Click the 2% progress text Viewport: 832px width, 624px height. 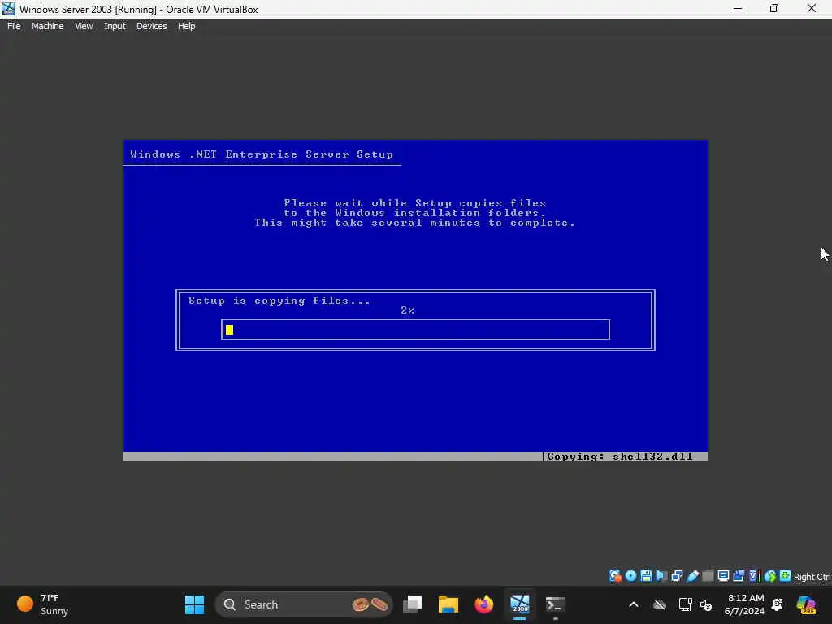408,310
